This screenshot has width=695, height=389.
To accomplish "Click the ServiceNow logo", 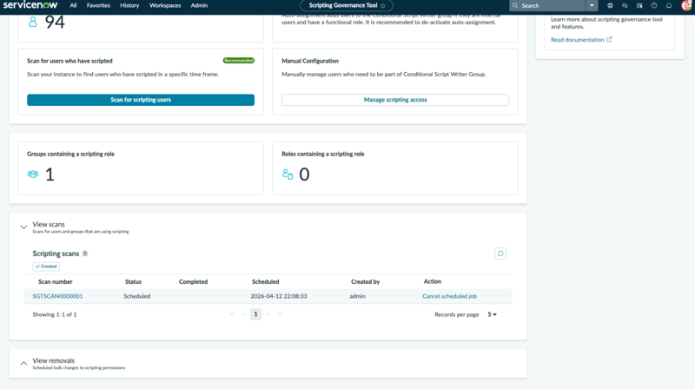I will [30, 5].
